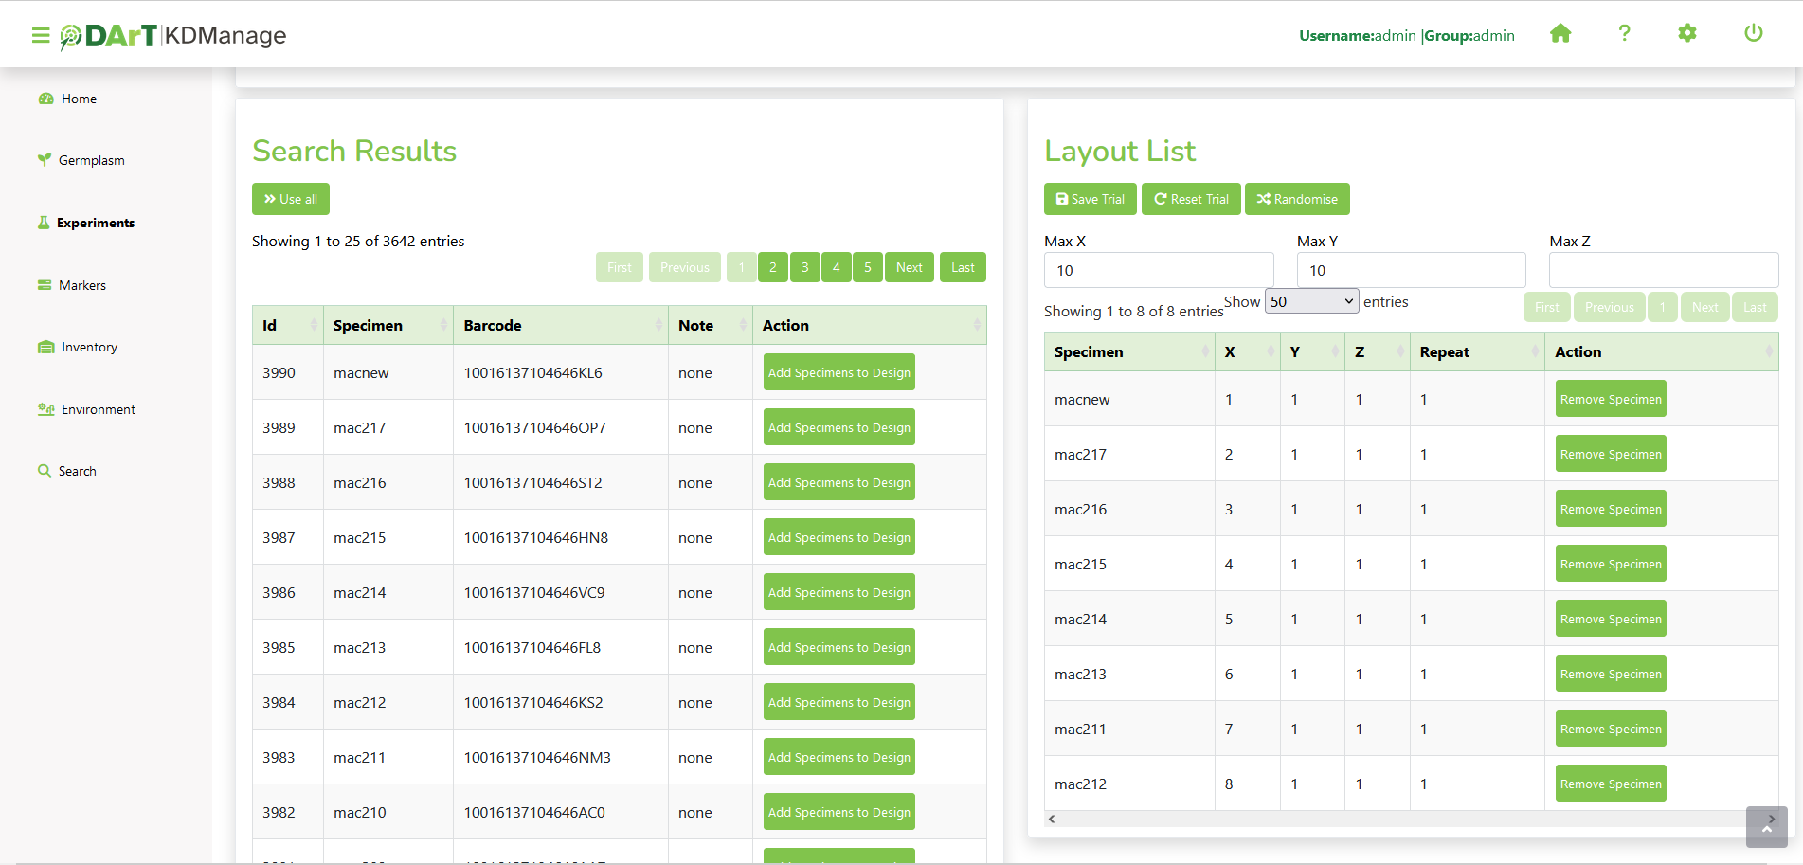Select Environment in the sidebar
Viewport: 1803px width, 865px height.
pyautogui.click(x=98, y=409)
